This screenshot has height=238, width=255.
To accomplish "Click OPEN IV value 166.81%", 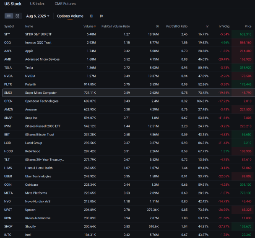I will tap(203, 101).
